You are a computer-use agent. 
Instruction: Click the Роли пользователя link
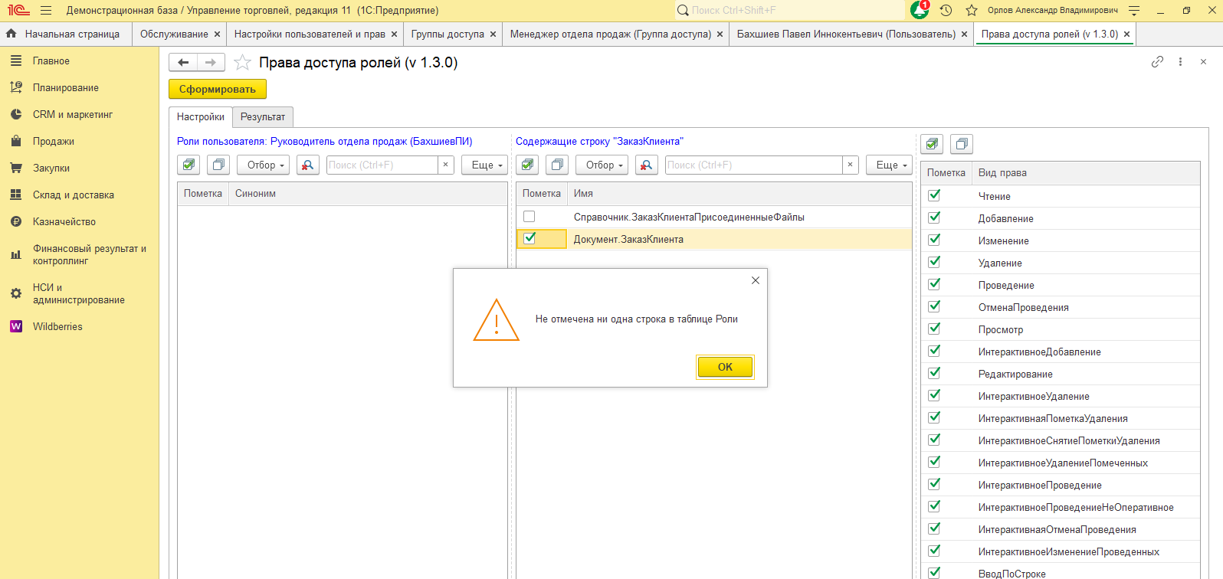pyautogui.click(x=325, y=142)
